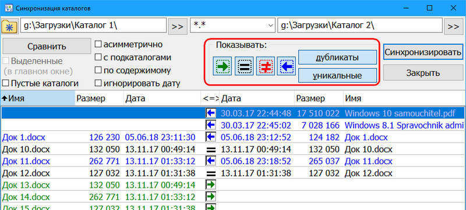466x210 pixels.
Task: Select left Док 12.docx file name
Action: pyautogui.click(x=26, y=173)
